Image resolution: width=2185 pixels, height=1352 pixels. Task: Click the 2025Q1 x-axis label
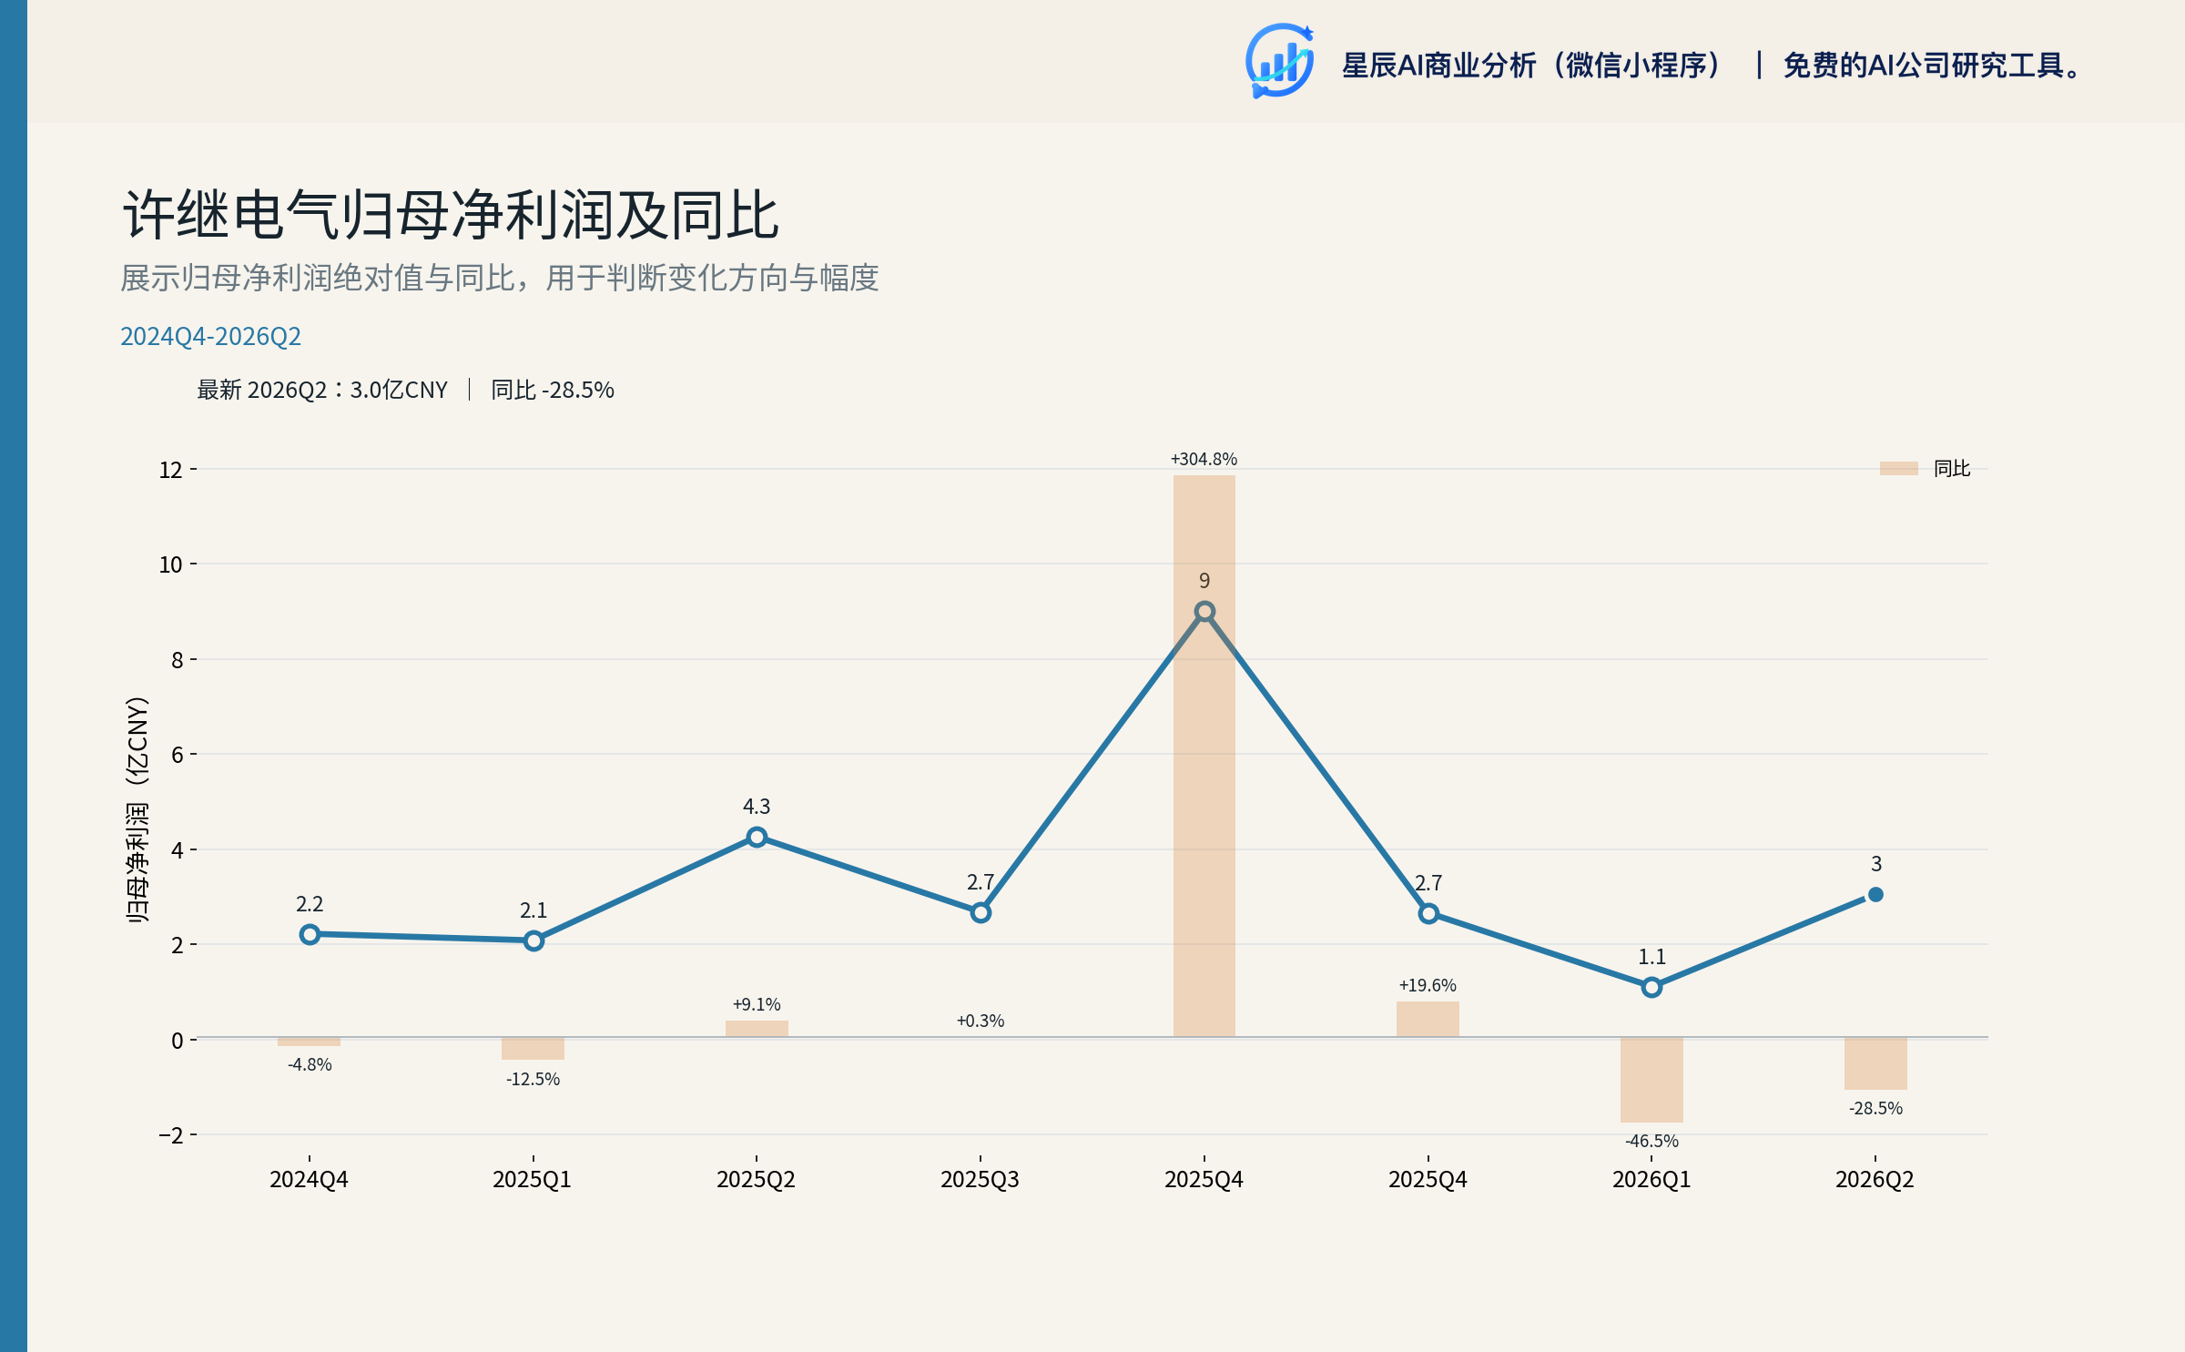(533, 1179)
